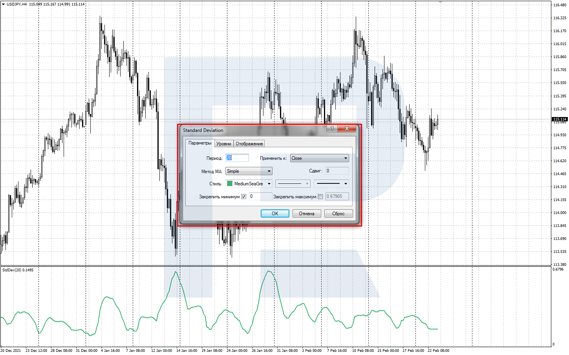Click the chart shift triangle marker
569x355 pixels.
click(441, 2)
